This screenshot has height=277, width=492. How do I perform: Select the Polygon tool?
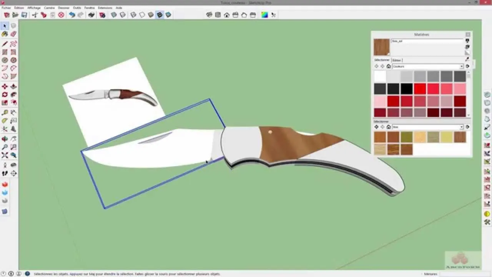click(x=13, y=60)
